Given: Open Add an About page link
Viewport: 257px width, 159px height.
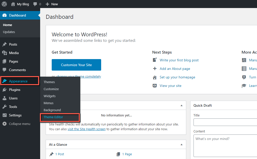Looking at the screenshot, I should [175, 69].
